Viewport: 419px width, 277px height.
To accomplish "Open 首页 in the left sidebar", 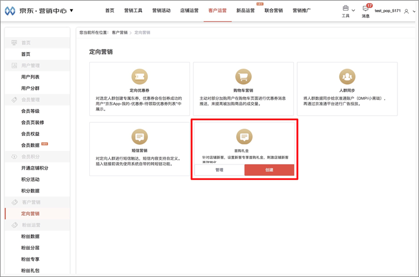I will 25,54.
